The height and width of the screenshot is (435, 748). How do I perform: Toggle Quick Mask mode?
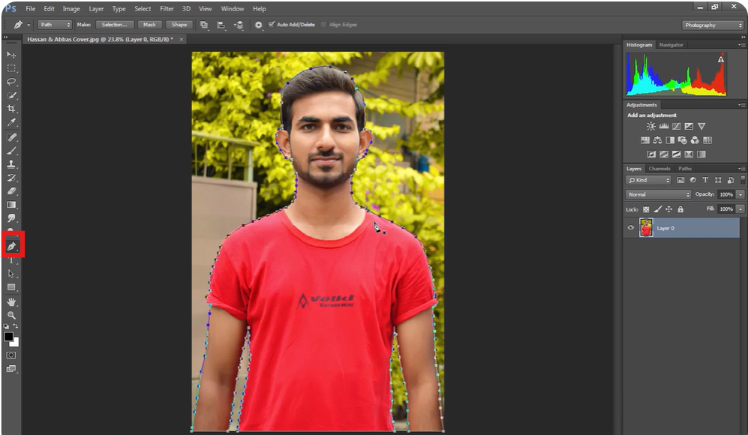tap(11, 355)
